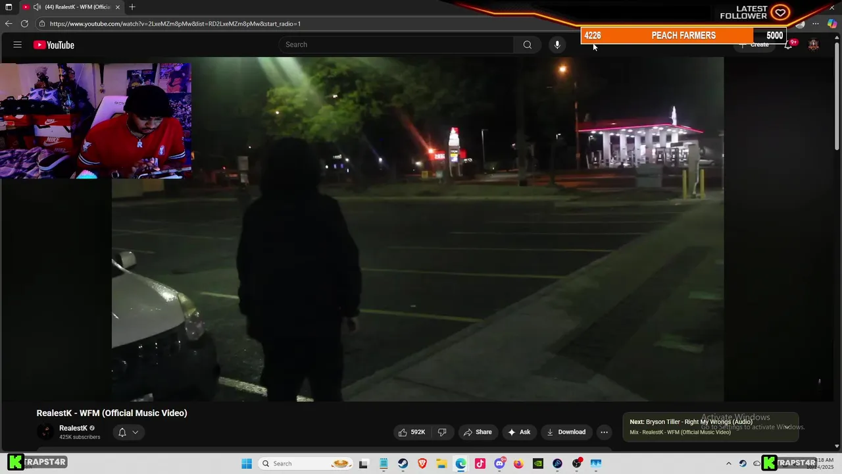Viewport: 842px width, 474px height.
Task: Collapse the Mix playlist panel chevron
Action: tap(787, 427)
